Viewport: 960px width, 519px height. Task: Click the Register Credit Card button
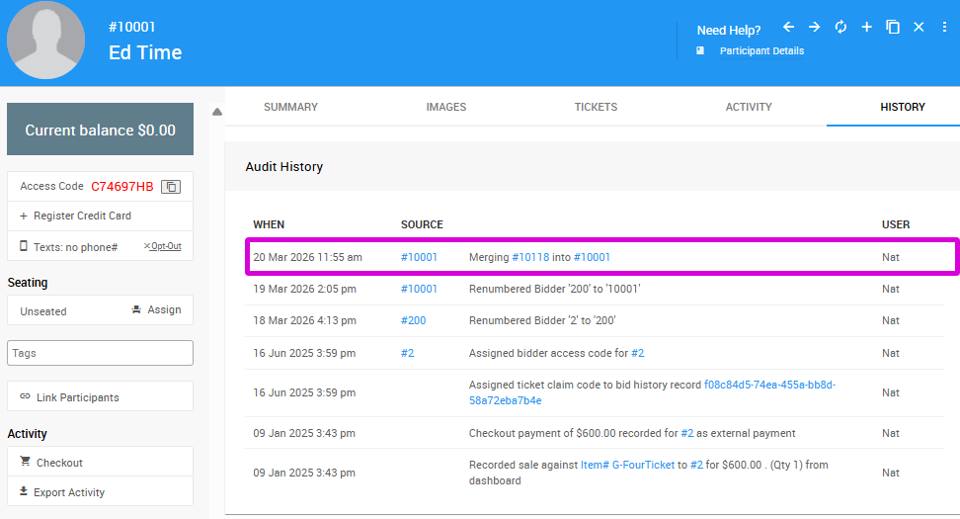[82, 216]
